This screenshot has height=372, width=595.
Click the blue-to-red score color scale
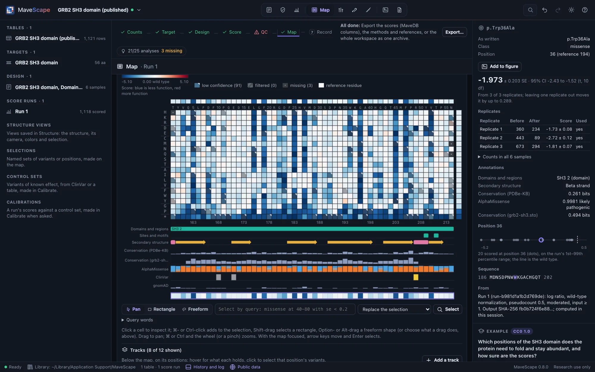(155, 76)
